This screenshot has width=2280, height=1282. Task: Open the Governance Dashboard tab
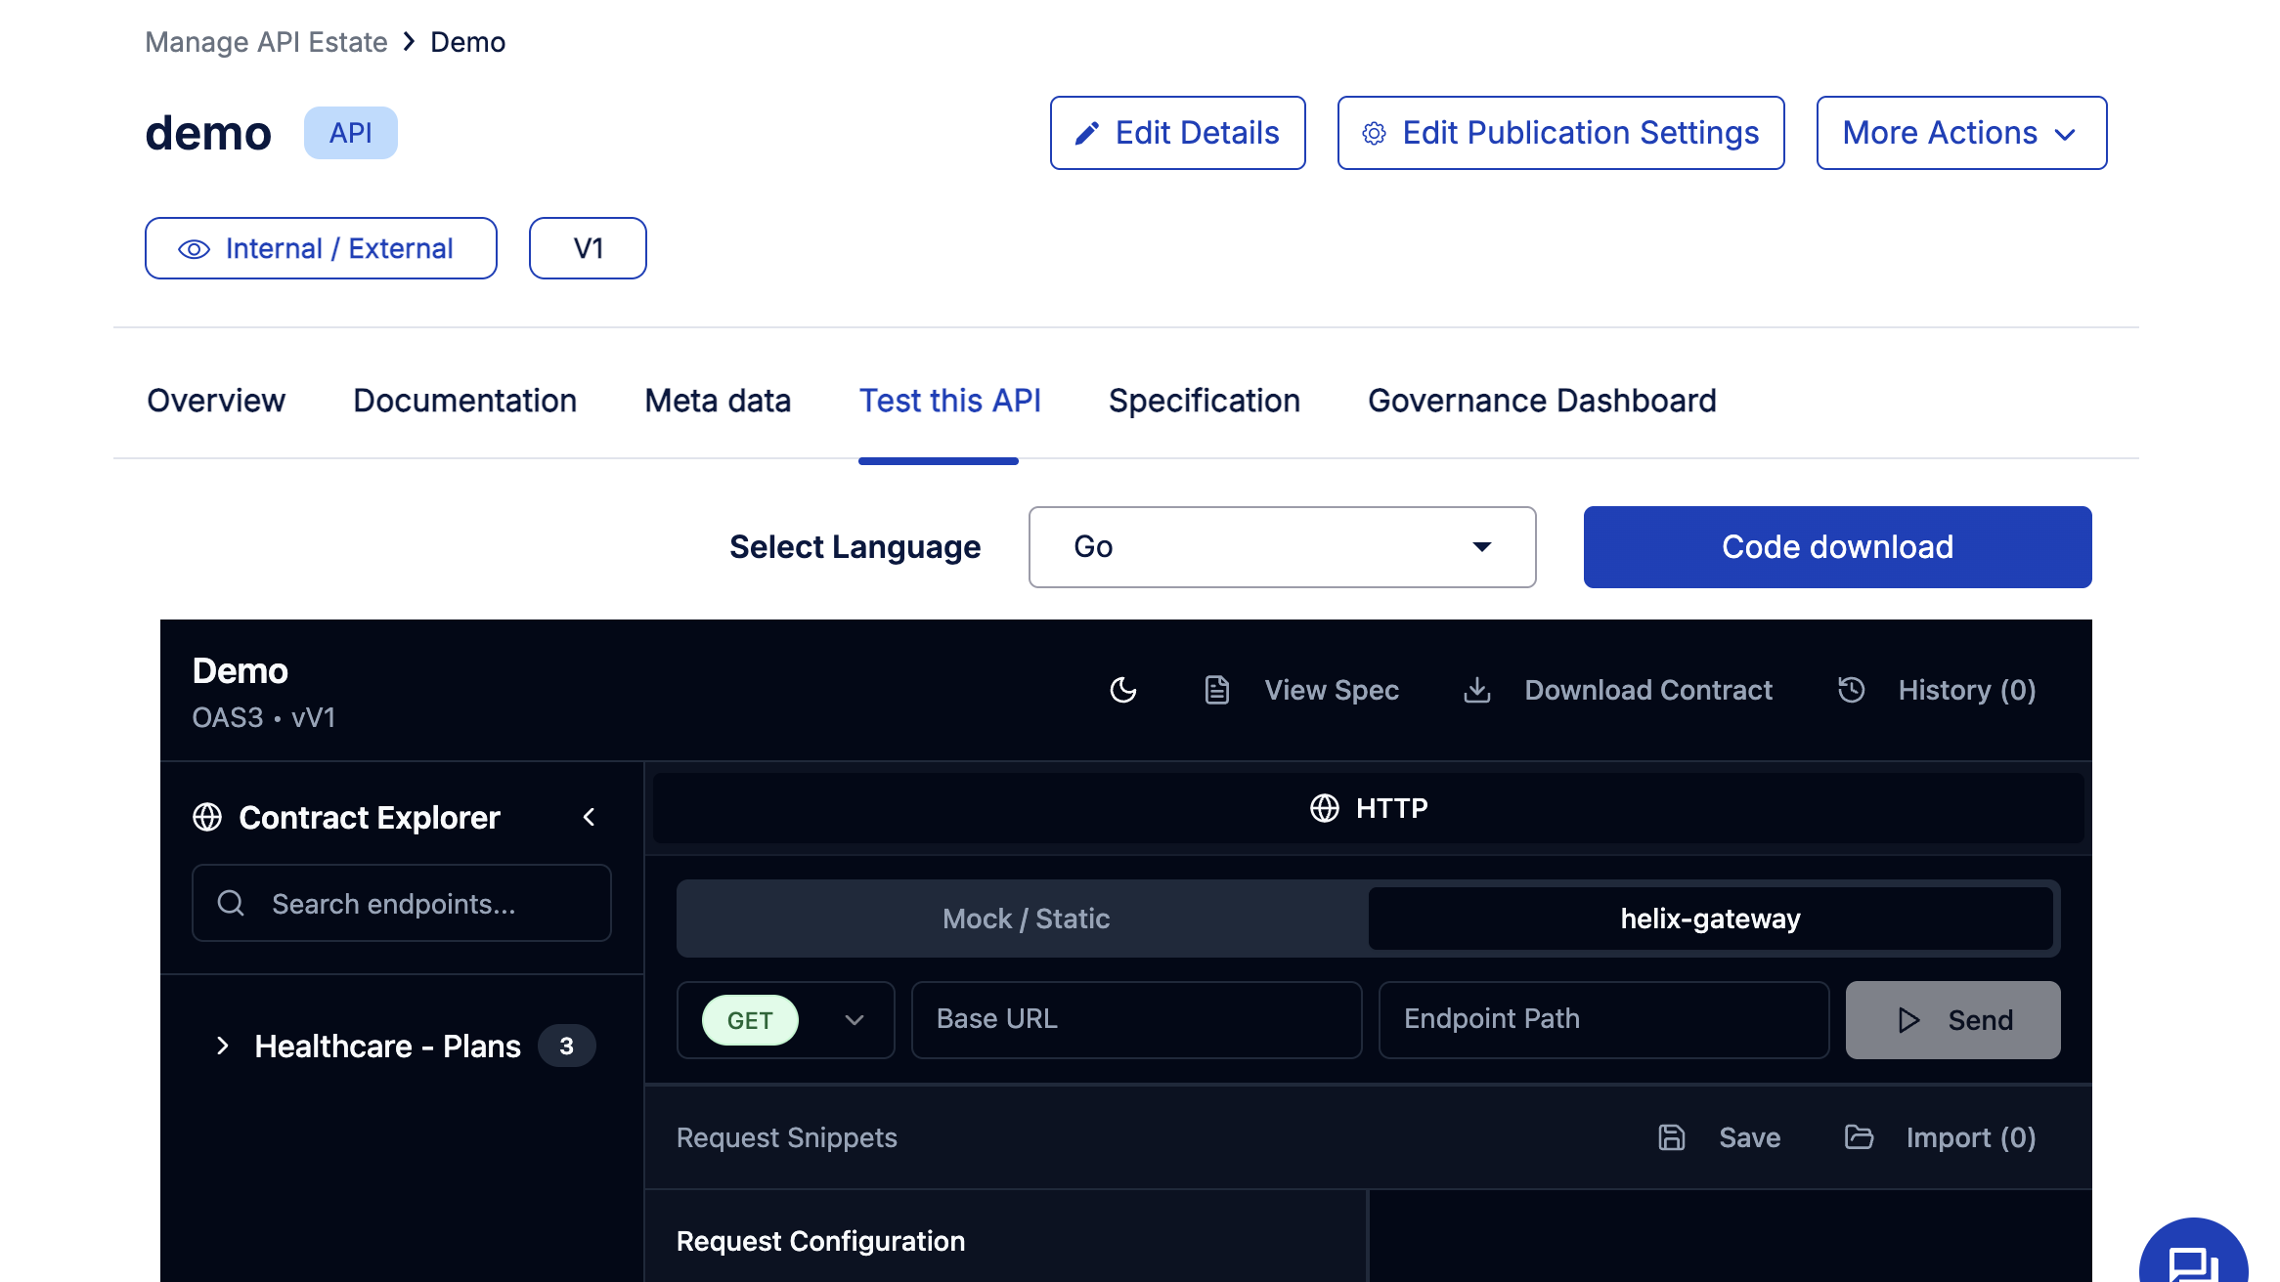coord(1541,401)
